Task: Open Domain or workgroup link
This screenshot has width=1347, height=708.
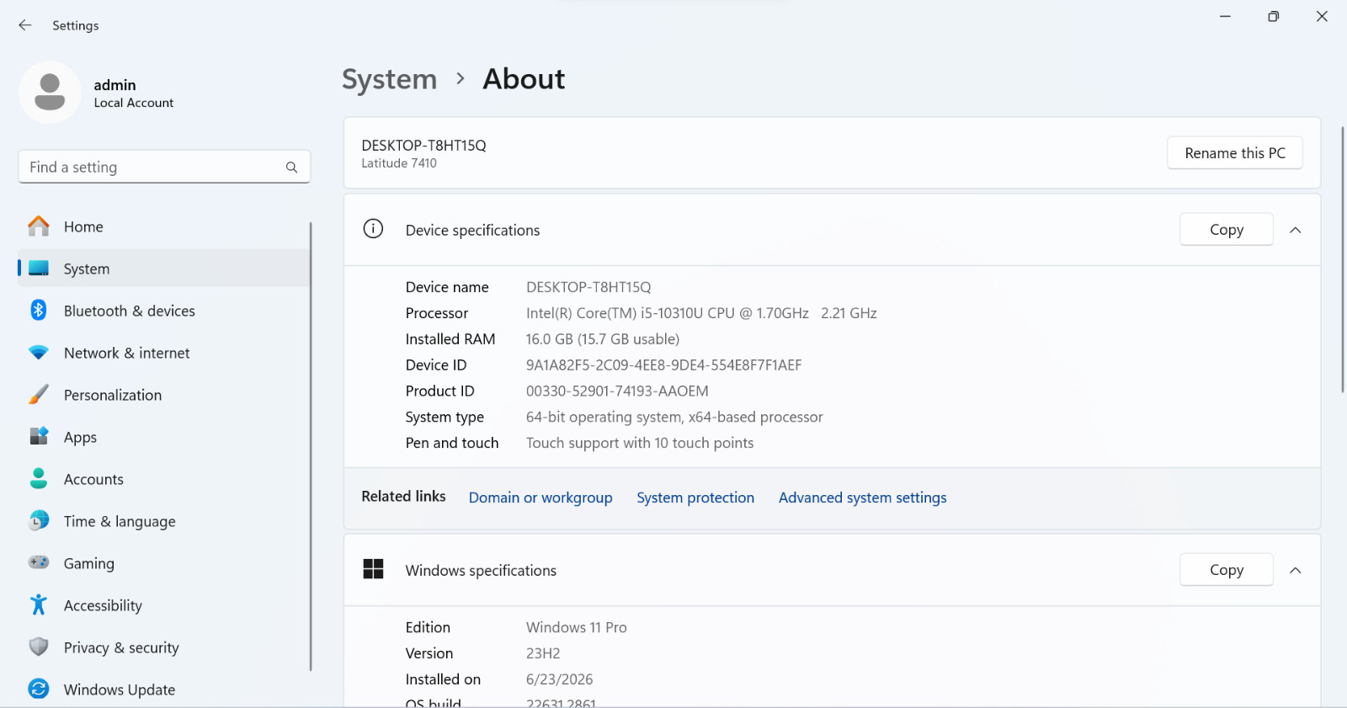Action: coord(540,498)
